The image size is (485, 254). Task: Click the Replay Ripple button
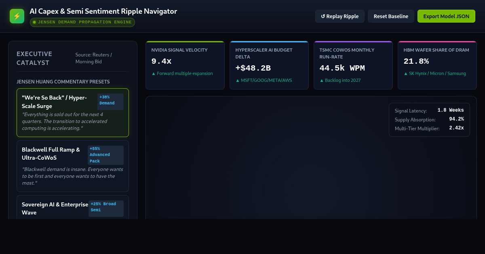(x=340, y=16)
